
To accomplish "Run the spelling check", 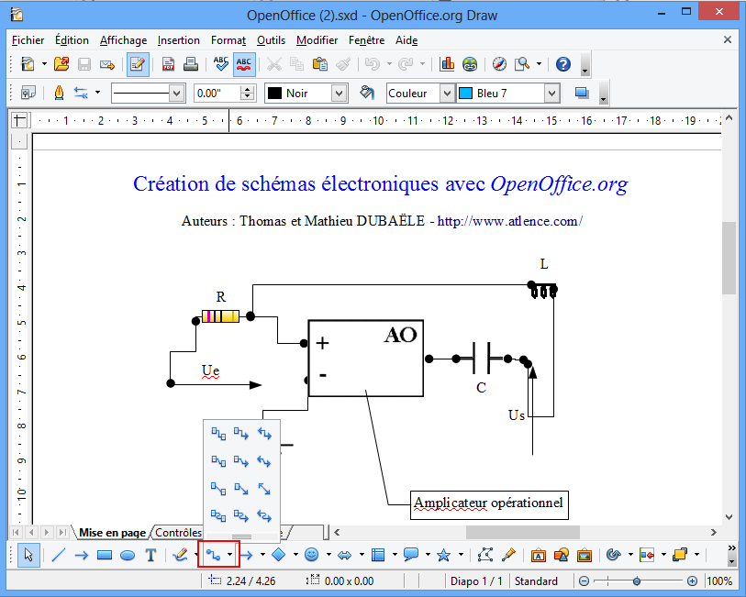I will (x=221, y=64).
